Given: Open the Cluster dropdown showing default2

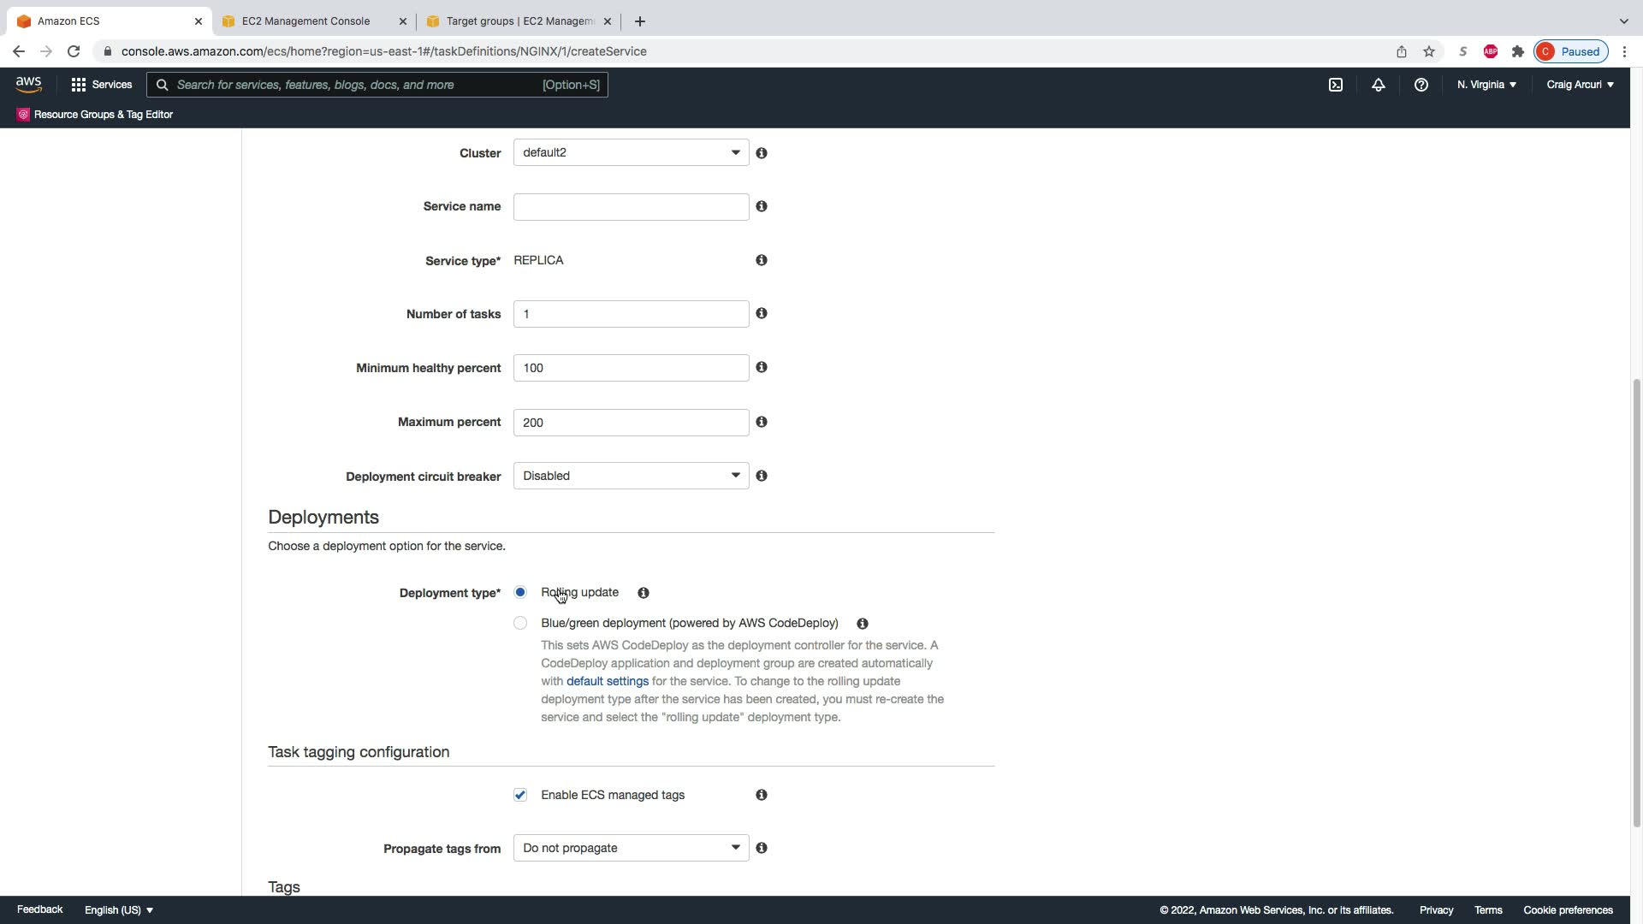Looking at the screenshot, I should 631,152.
